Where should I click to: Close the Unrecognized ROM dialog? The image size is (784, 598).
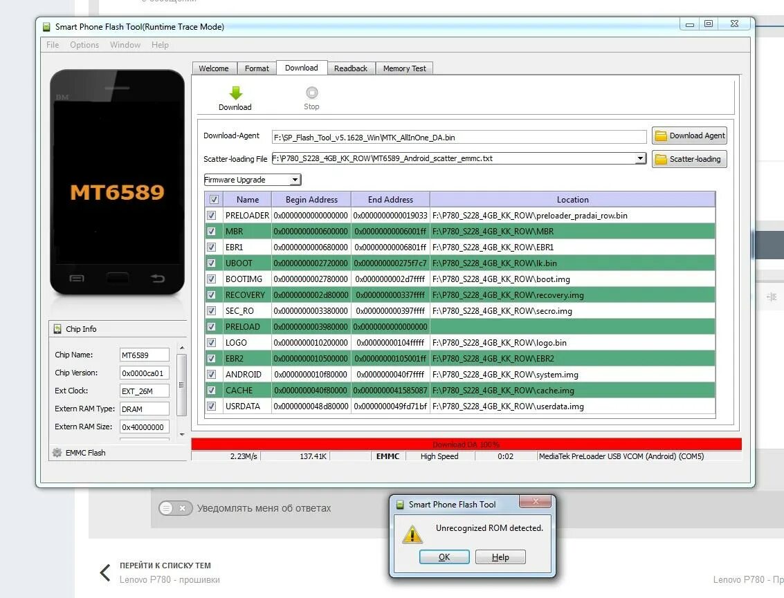(536, 501)
